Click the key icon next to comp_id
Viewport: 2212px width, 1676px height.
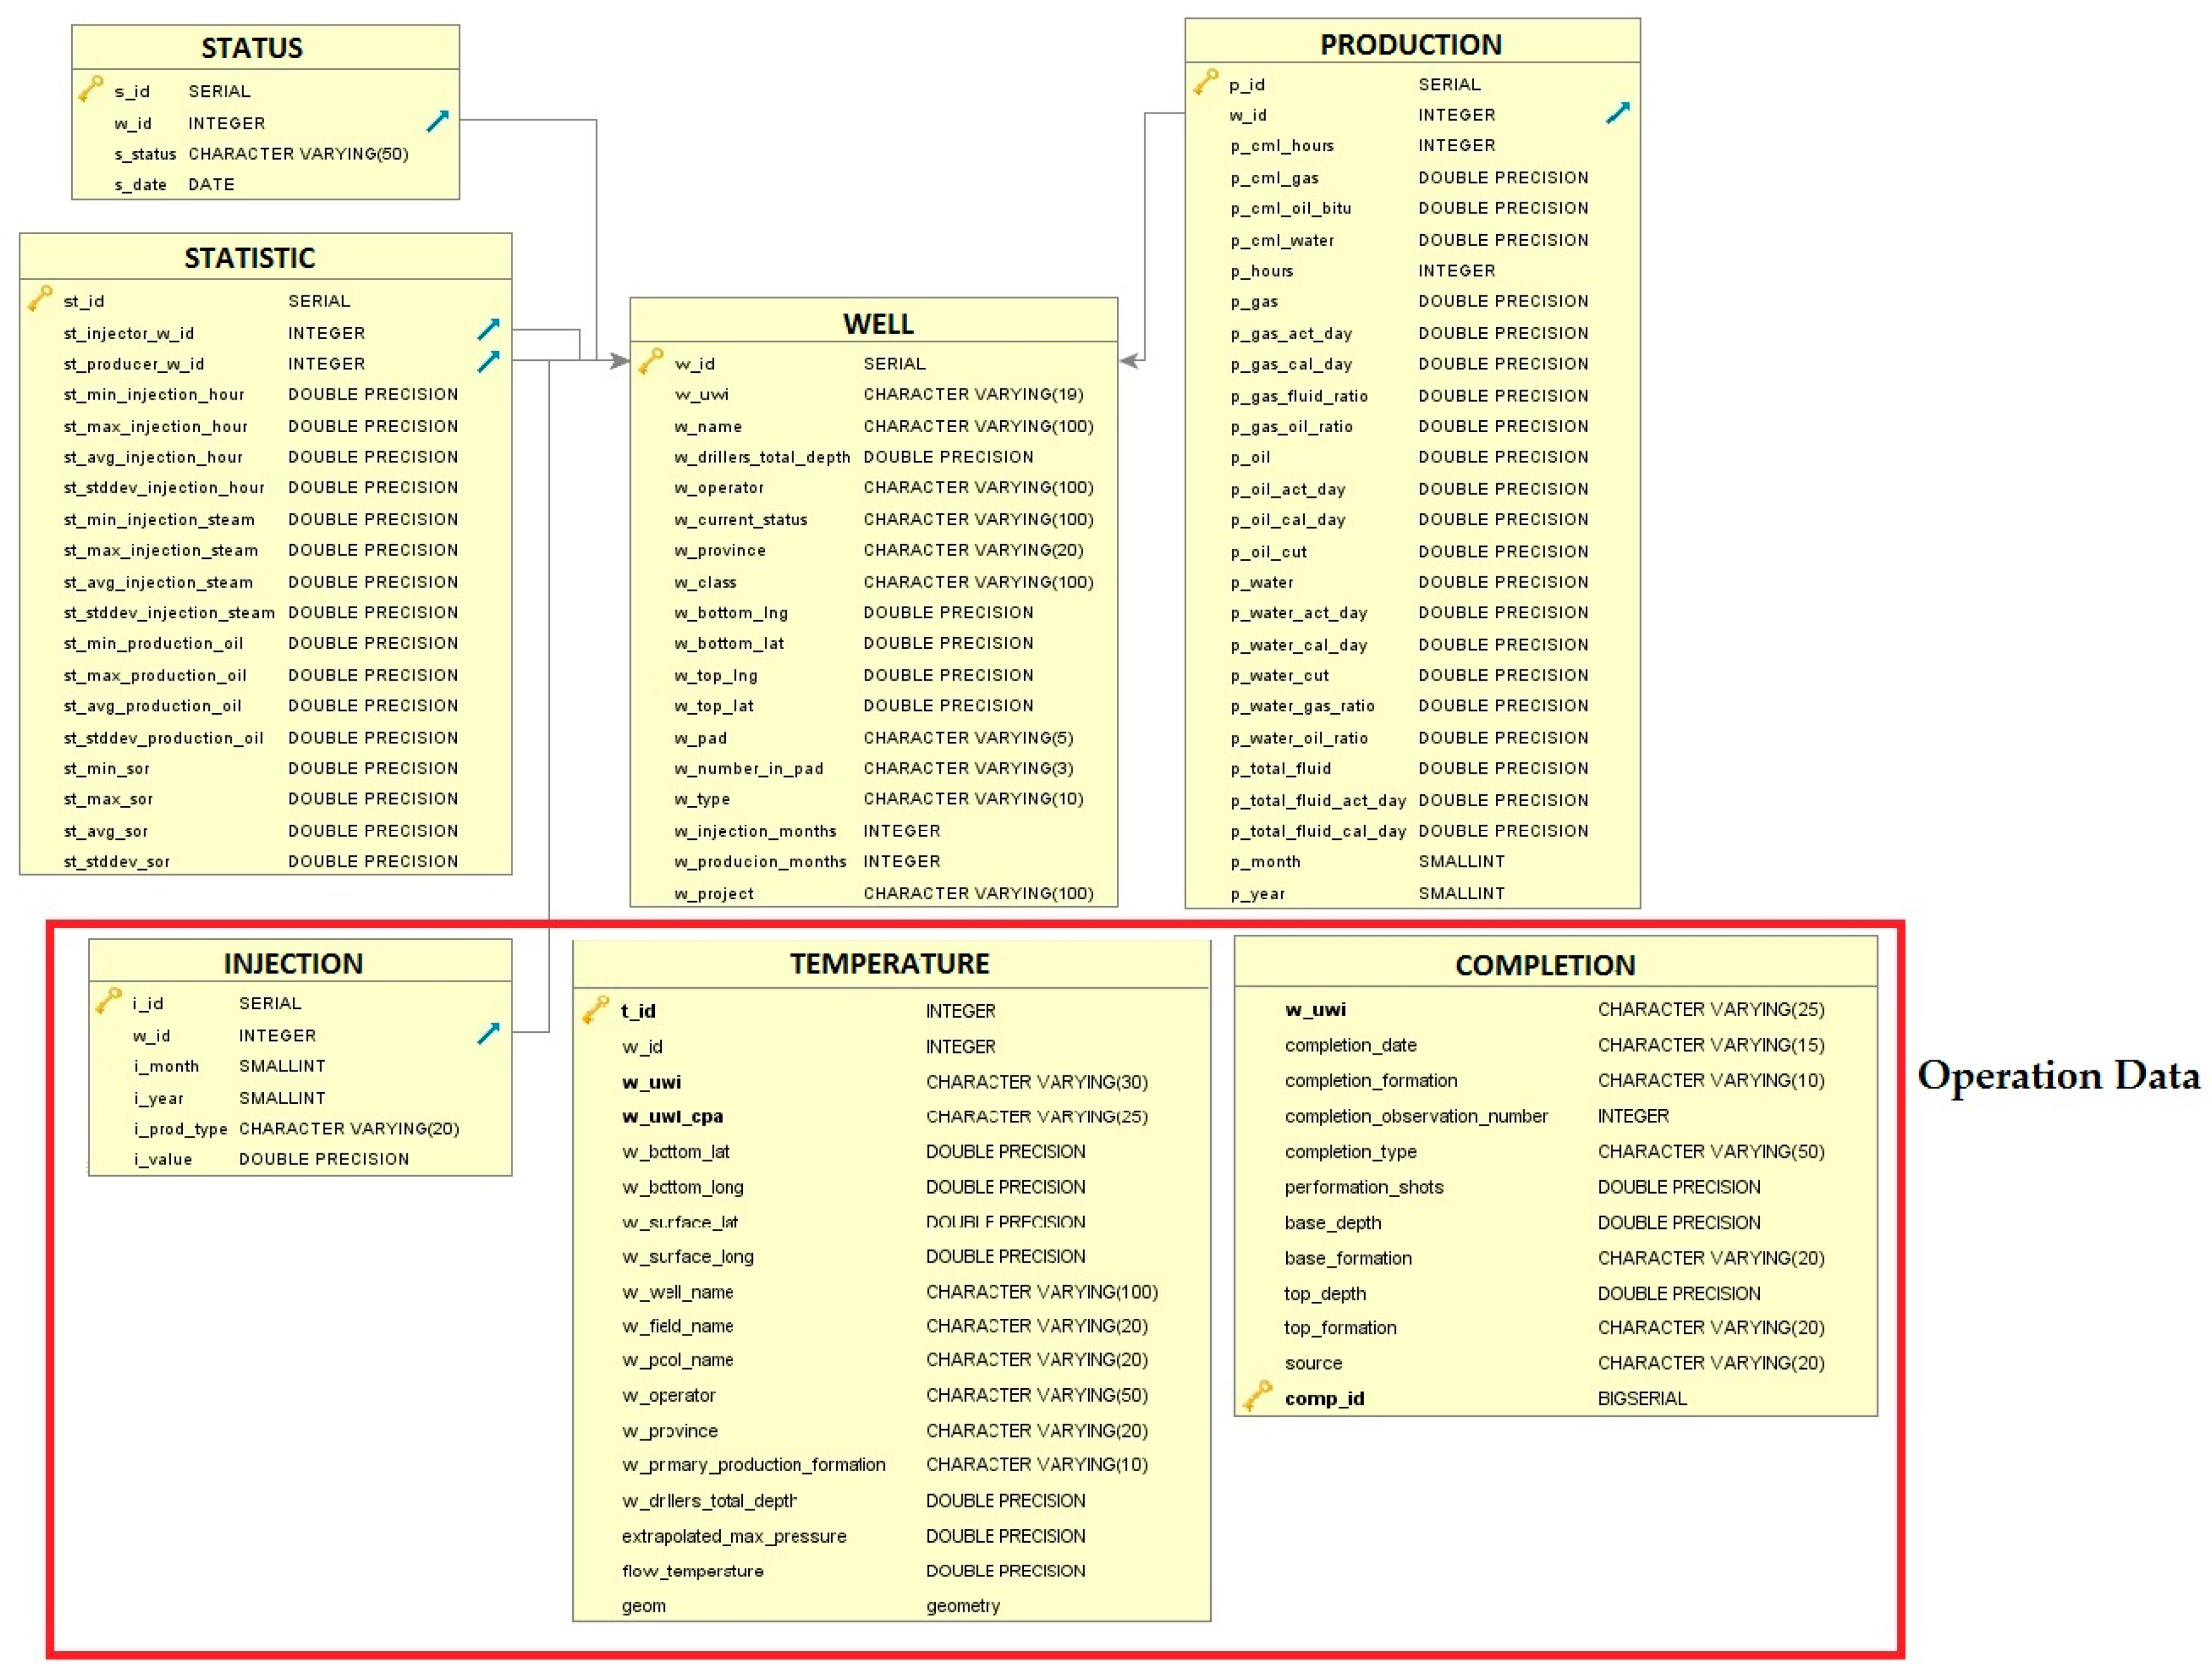tap(1258, 1396)
